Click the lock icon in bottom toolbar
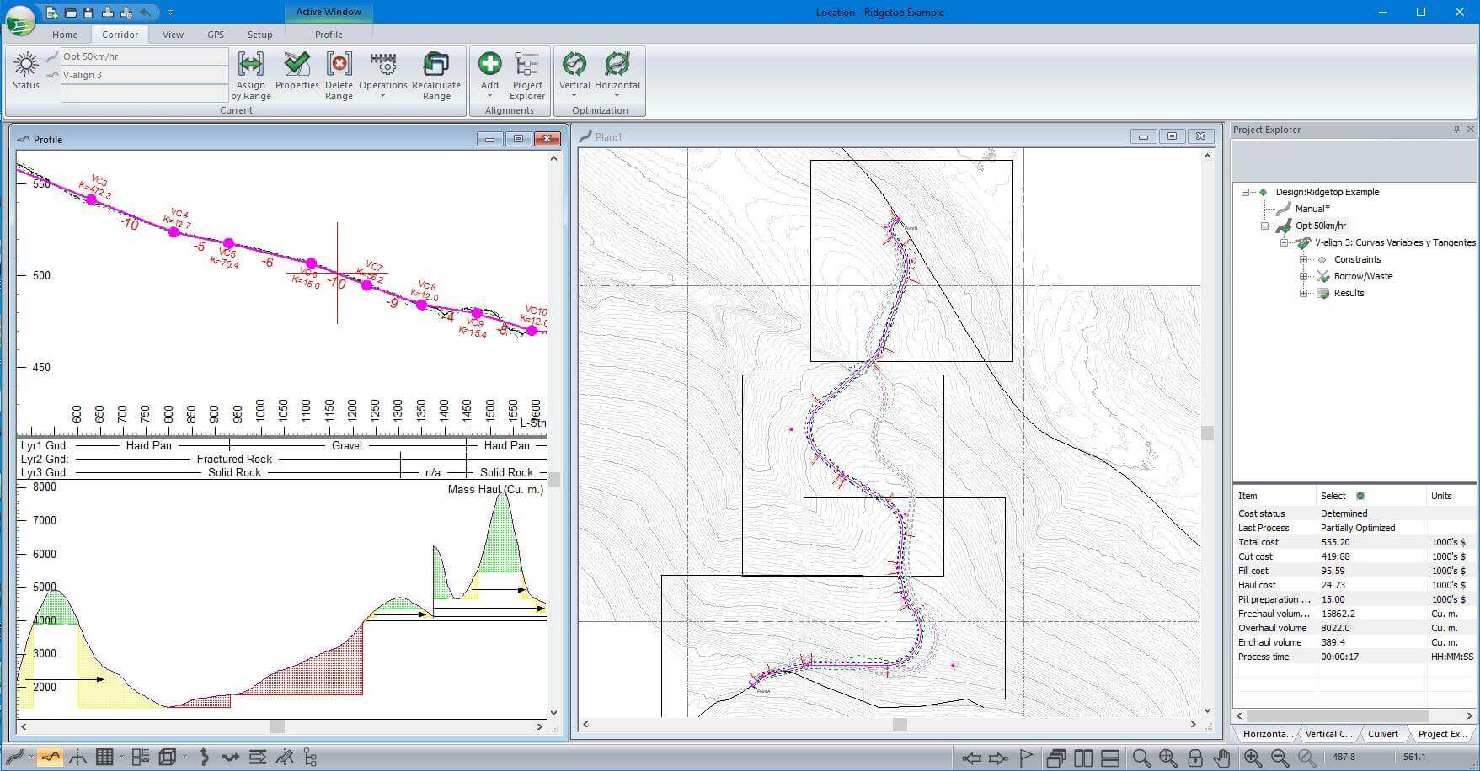1480x771 pixels. [1194, 758]
